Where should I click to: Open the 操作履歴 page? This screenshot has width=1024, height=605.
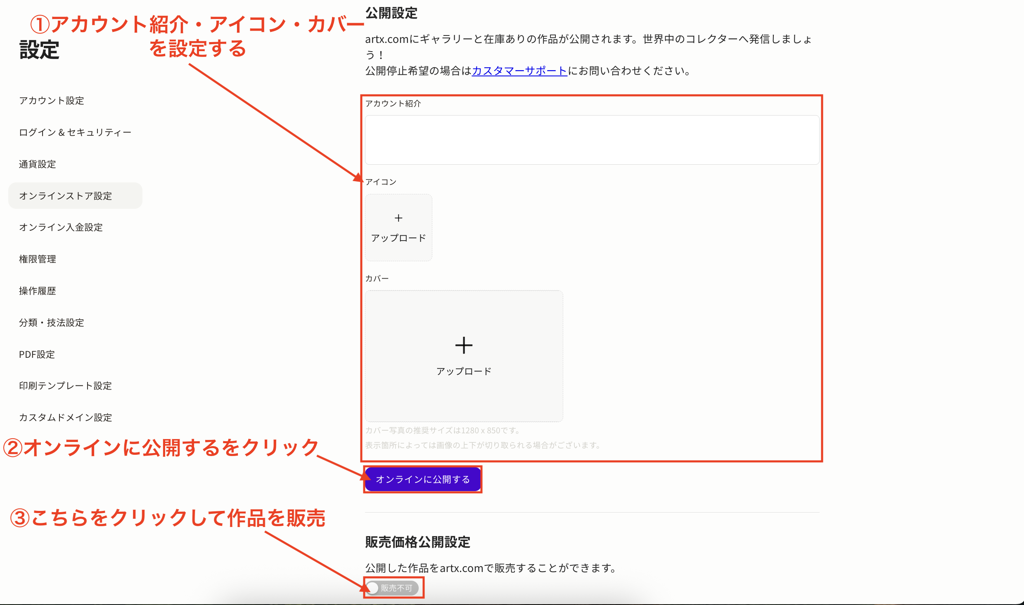[38, 291]
